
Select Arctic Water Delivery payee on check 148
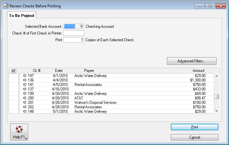(x=91, y=111)
